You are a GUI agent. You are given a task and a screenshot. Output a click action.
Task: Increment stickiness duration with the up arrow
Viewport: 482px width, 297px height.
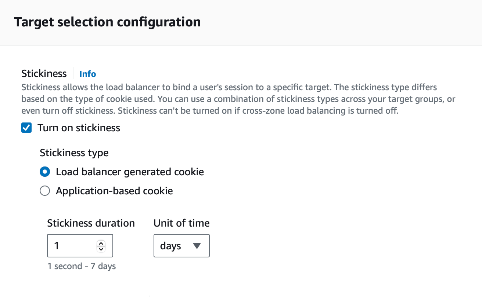[101, 243]
